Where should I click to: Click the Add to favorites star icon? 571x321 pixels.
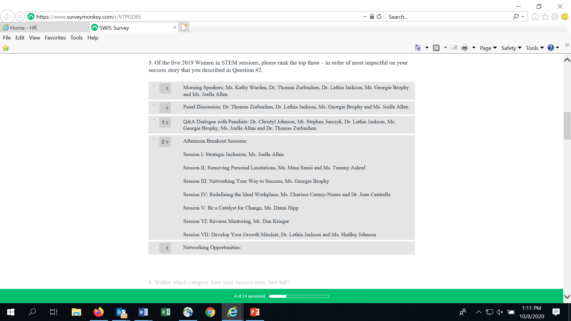tap(6, 48)
